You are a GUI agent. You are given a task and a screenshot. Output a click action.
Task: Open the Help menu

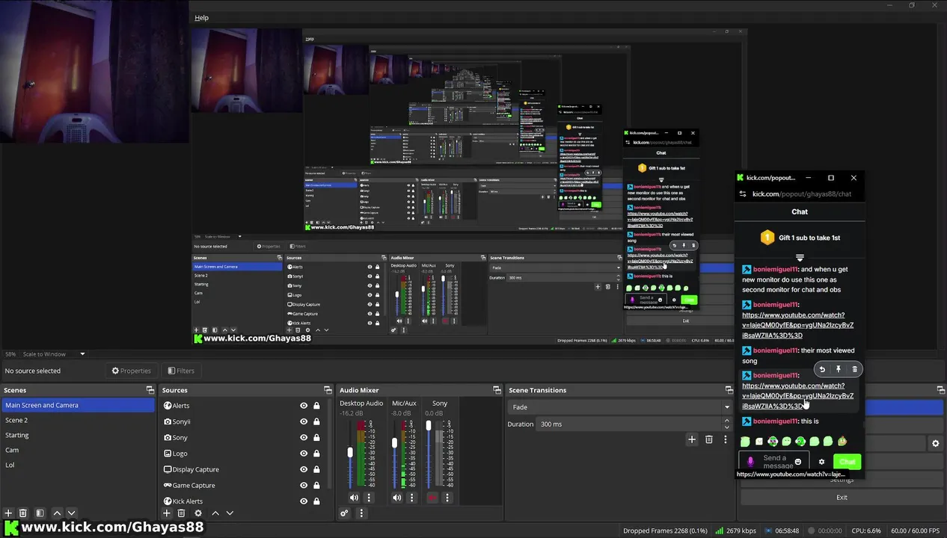201,18
